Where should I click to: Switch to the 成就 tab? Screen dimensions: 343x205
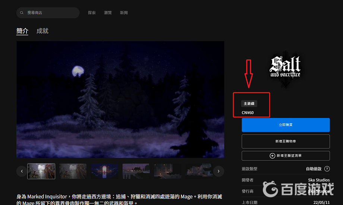43,31
